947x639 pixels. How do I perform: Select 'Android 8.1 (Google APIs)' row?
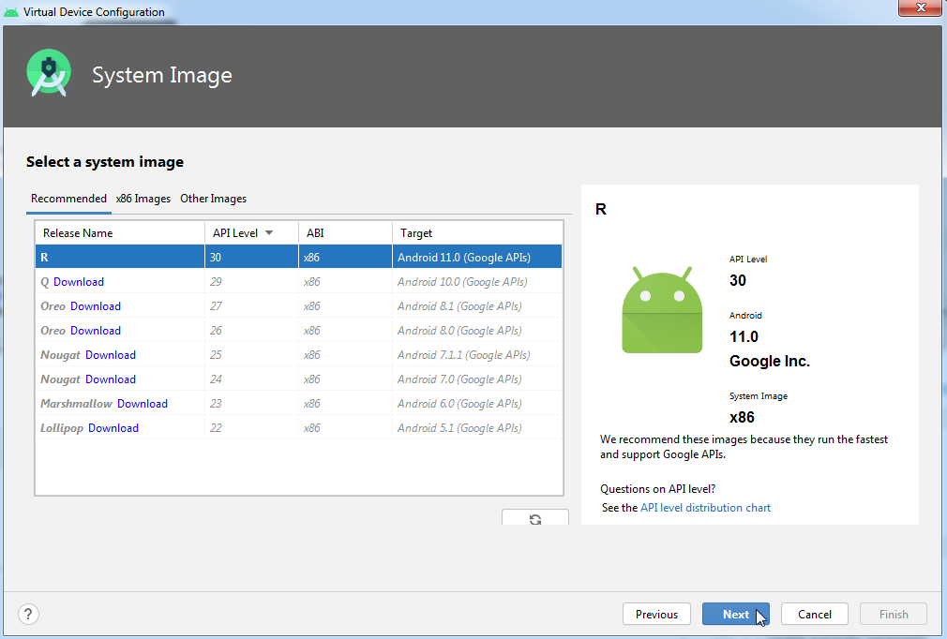coord(298,306)
